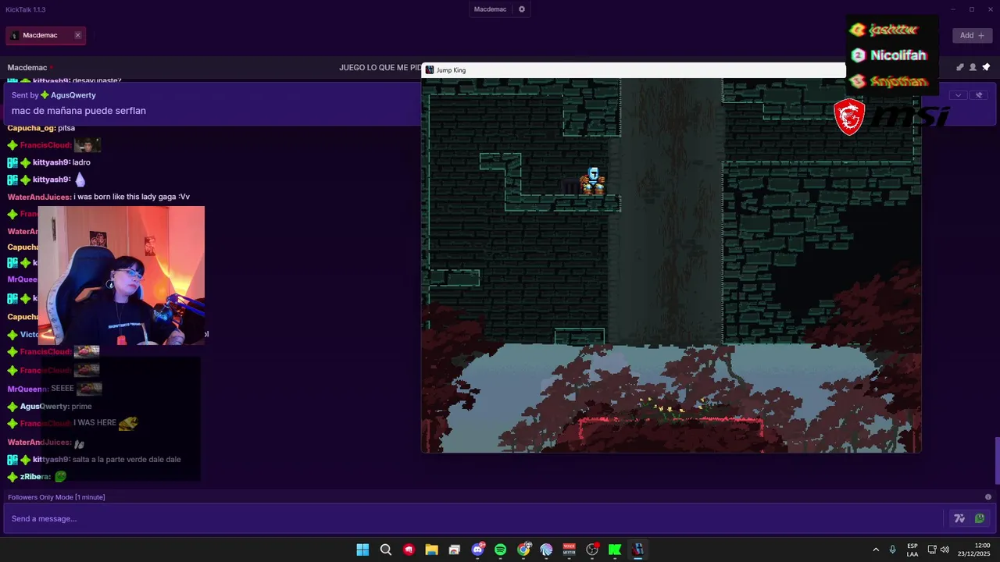Collapse pinned message with chevron arrow
This screenshot has height=562, width=1000.
pyautogui.click(x=958, y=95)
